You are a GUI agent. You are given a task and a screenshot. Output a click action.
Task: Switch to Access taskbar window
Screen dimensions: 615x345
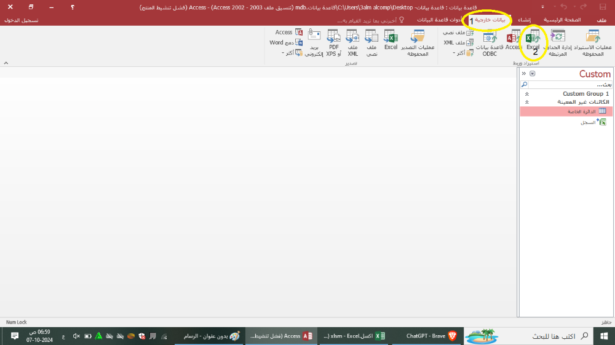pyautogui.click(x=281, y=336)
